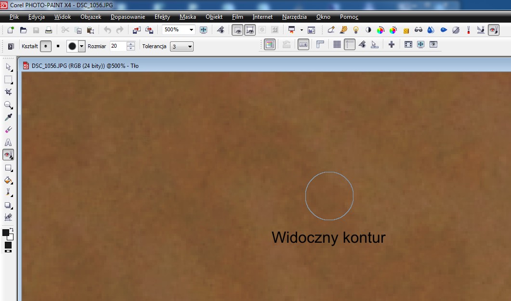This screenshot has height=301, width=511.
Task: Click the Open folder icon
Action: [23, 30]
